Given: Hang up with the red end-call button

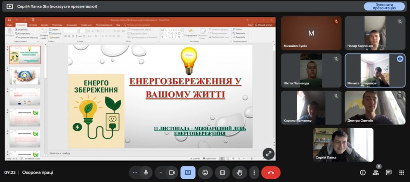Looking at the screenshot, I should pos(271,172).
